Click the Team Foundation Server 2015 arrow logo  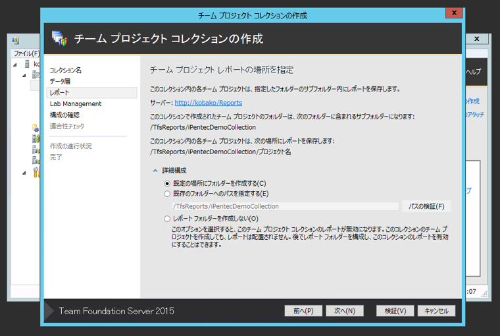click(x=49, y=311)
